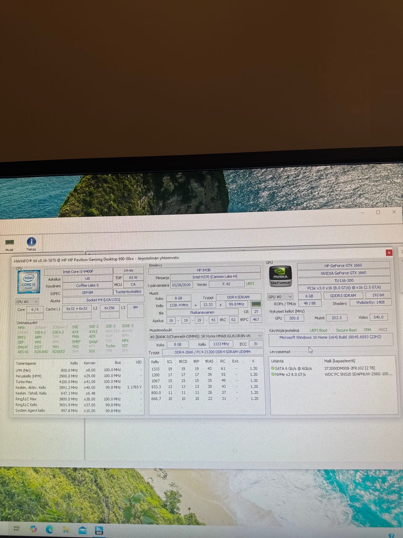The width and height of the screenshot is (403, 538).
Task: Click the Yhdistetty: 1408 shaders field
Action: coord(370,302)
